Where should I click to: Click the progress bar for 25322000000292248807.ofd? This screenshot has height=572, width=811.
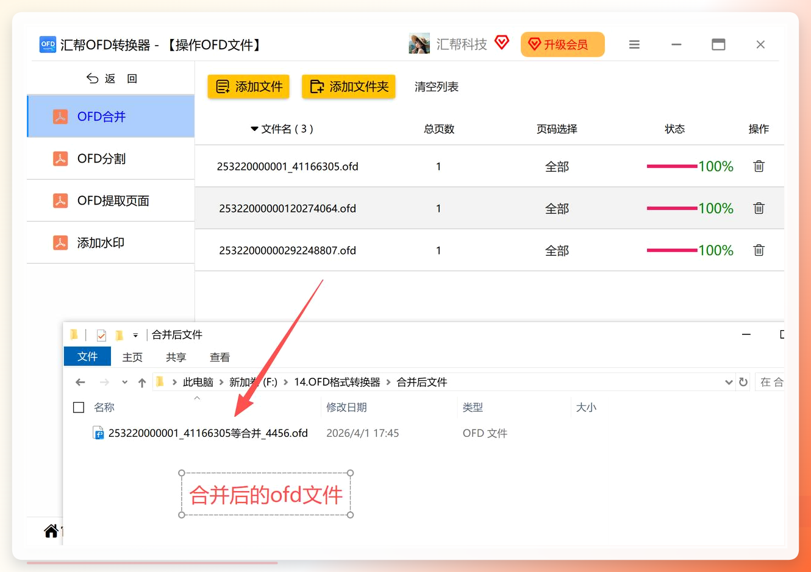[x=672, y=250]
